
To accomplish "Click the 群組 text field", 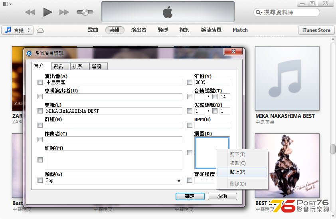I will 113,125.
